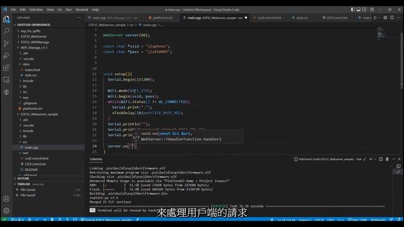This screenshot has width=404, height=227.
Task: Expand the OUTLINE section
Action: click(49, 178)
